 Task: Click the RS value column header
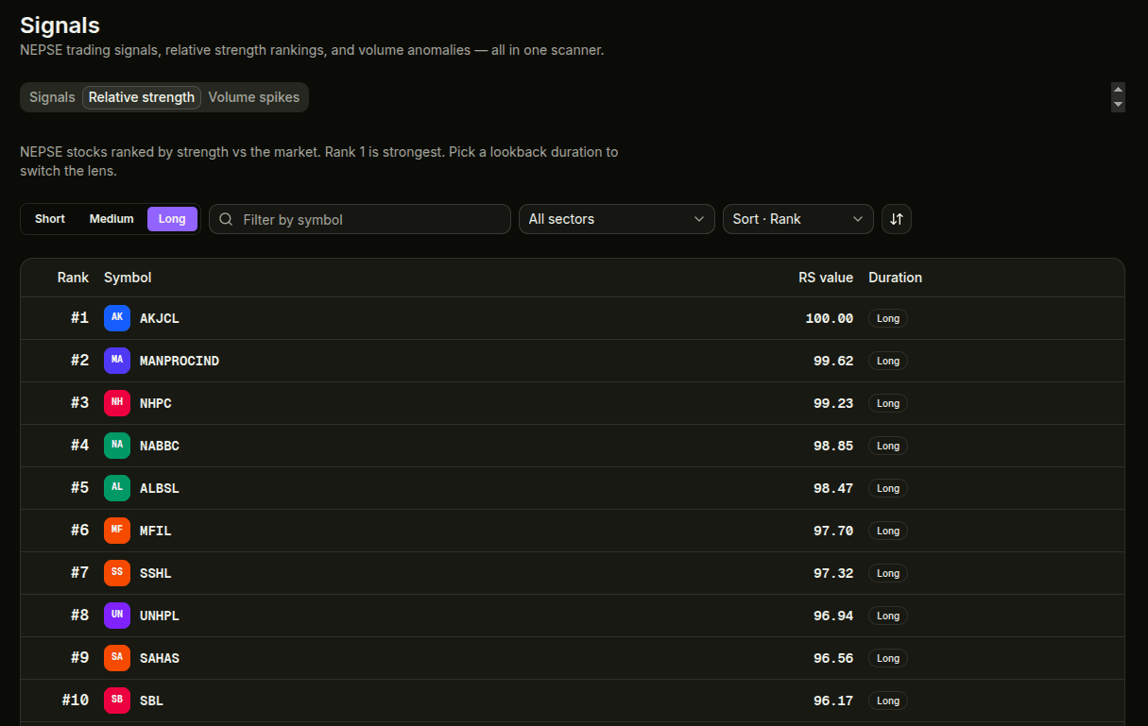825,278
